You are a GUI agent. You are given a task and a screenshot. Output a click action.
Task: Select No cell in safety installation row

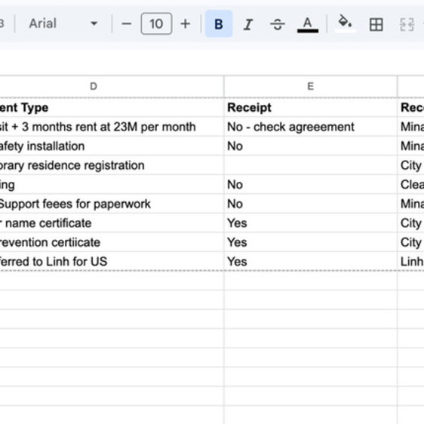(x=311, y=146)
